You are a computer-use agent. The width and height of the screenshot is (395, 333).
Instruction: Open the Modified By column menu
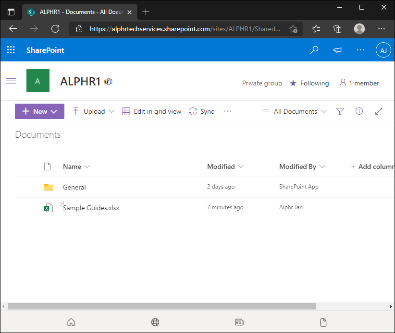pos(302,166)
